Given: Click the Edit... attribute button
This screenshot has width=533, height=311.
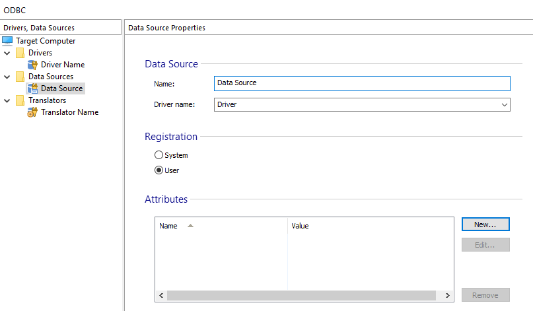Looking at the screenshot, I should click(485, 245).
